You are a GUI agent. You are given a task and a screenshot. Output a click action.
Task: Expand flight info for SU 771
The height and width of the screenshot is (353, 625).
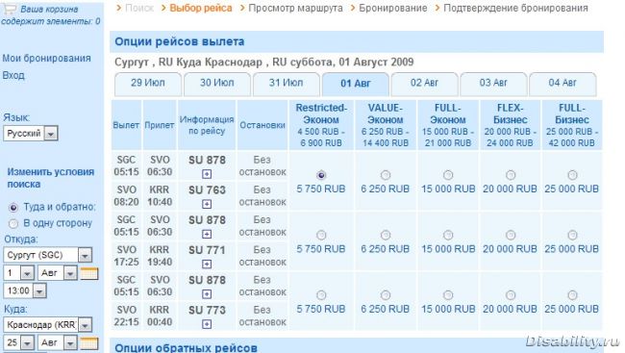207,265
